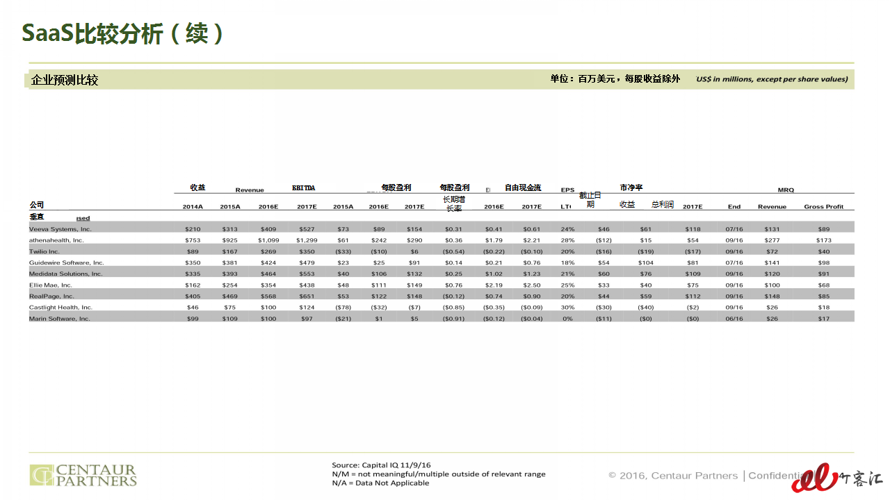
Task: Select the Twilio Inc. row label
Action: tap(44, 251)
